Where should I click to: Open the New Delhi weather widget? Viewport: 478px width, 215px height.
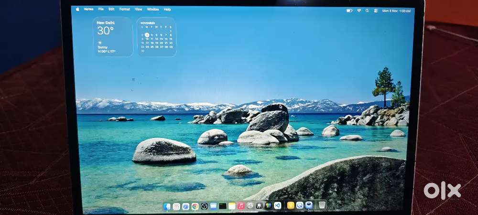[113, 37]
